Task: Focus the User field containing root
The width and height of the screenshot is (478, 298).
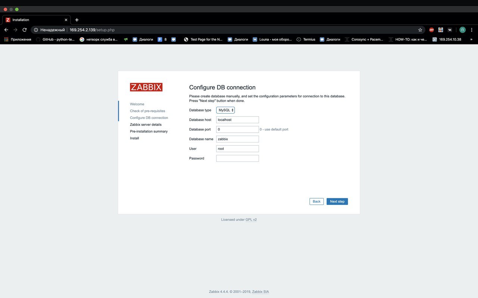Action: click(238, 149)
